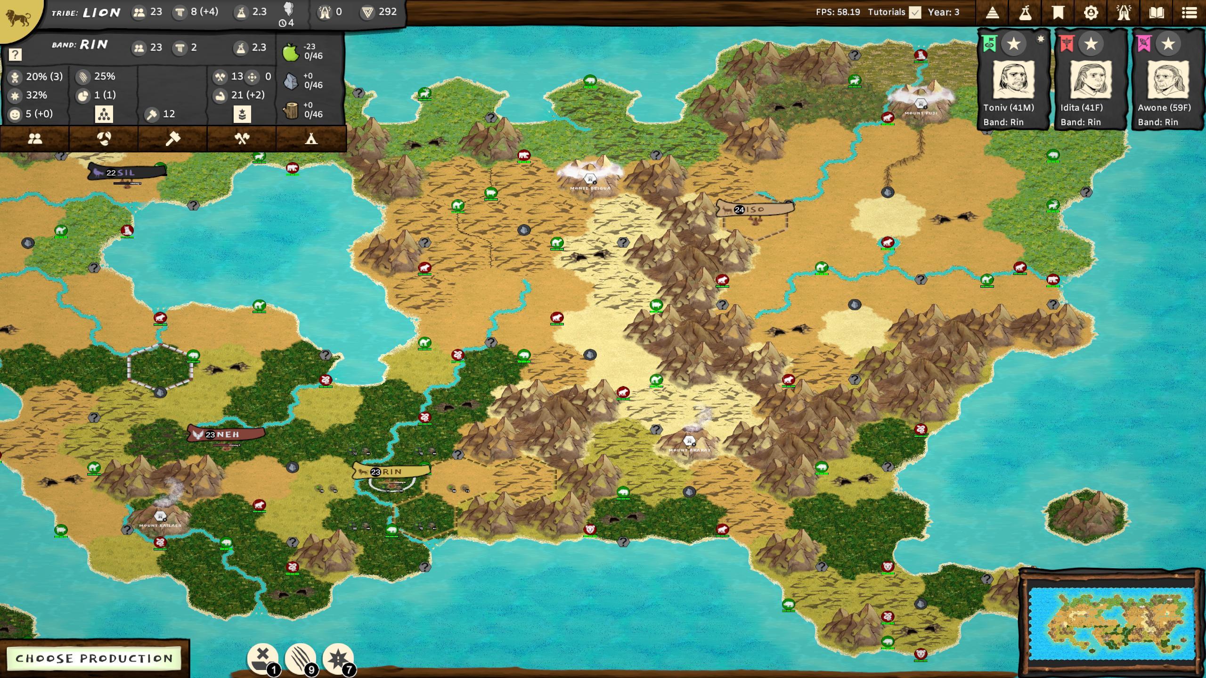Select Awone's portrait
Viewport: 1206px width, 678px height.
pos(1168,81)
